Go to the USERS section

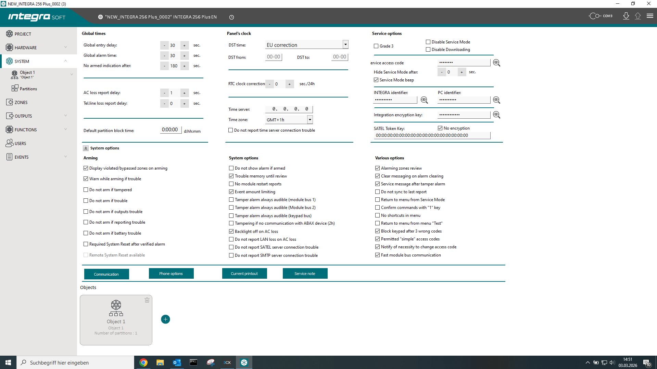(20, 143)
